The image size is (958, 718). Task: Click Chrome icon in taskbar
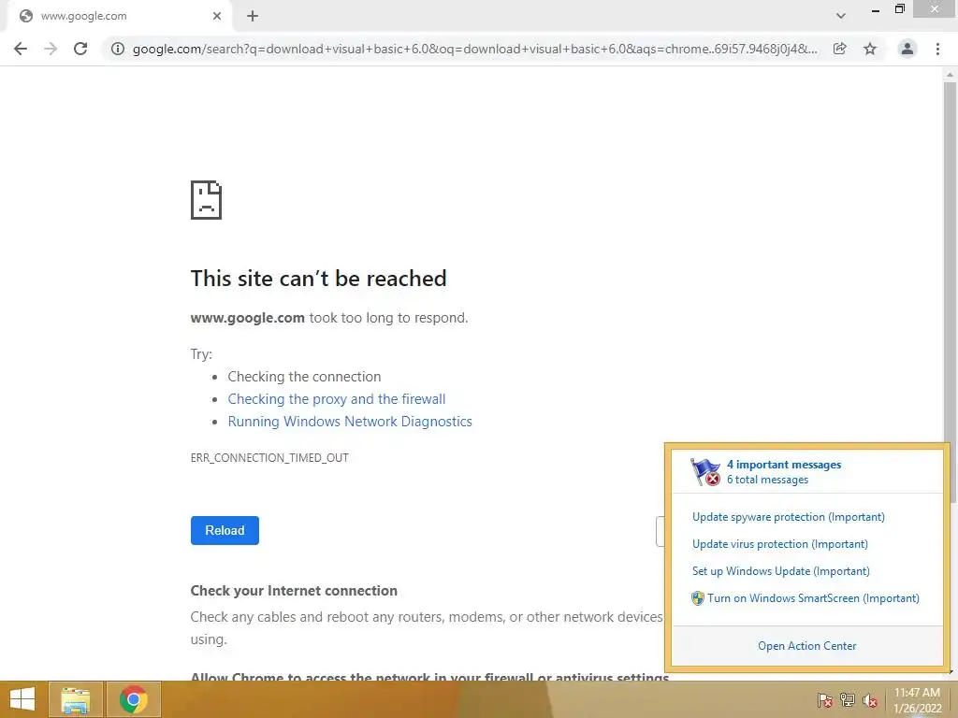[134, 699]
